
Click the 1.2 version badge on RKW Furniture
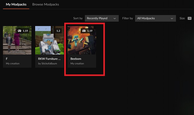58,31
